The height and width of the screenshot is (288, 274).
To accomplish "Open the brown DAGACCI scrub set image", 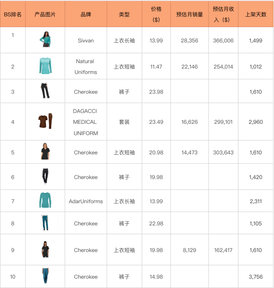I will coord(45,121).
